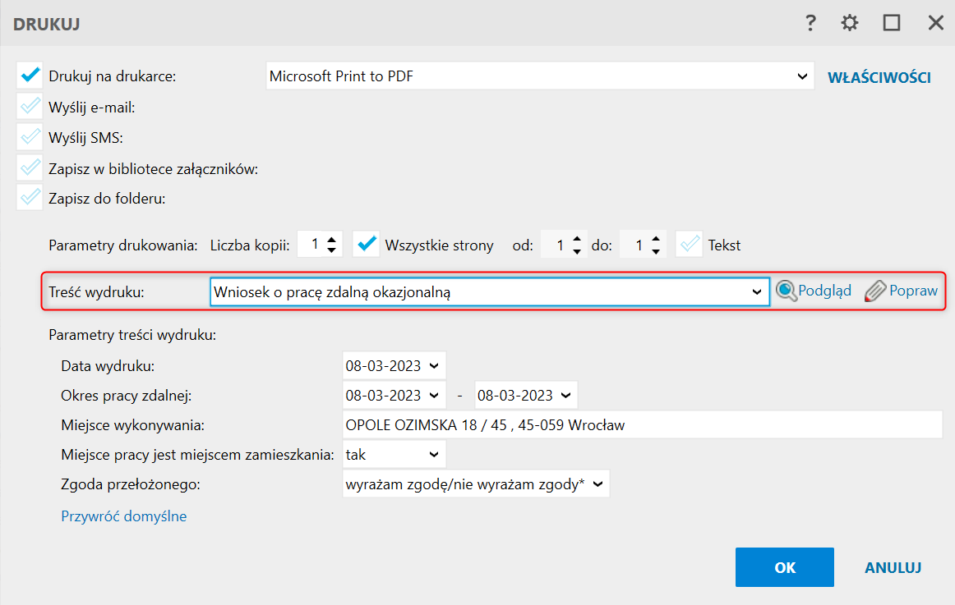Click the Miejsce wykonywania address field
The image size is (955, 605).
(641, 425)
